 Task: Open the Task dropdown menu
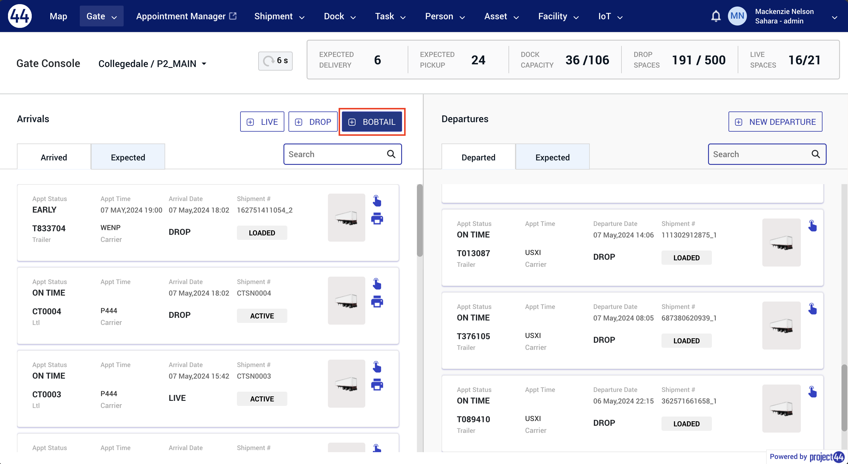390,16
